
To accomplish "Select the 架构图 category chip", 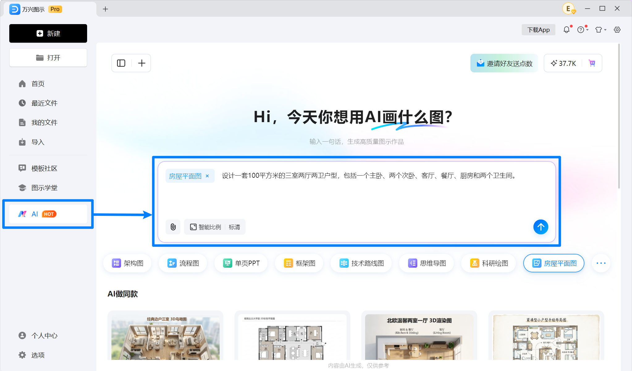I will click(127, 263).
